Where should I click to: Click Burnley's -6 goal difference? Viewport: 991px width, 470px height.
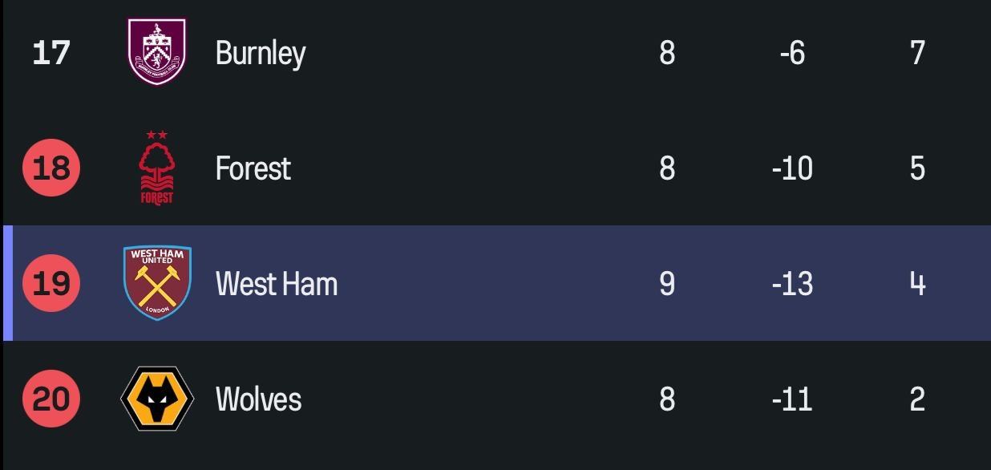[792, 53]
